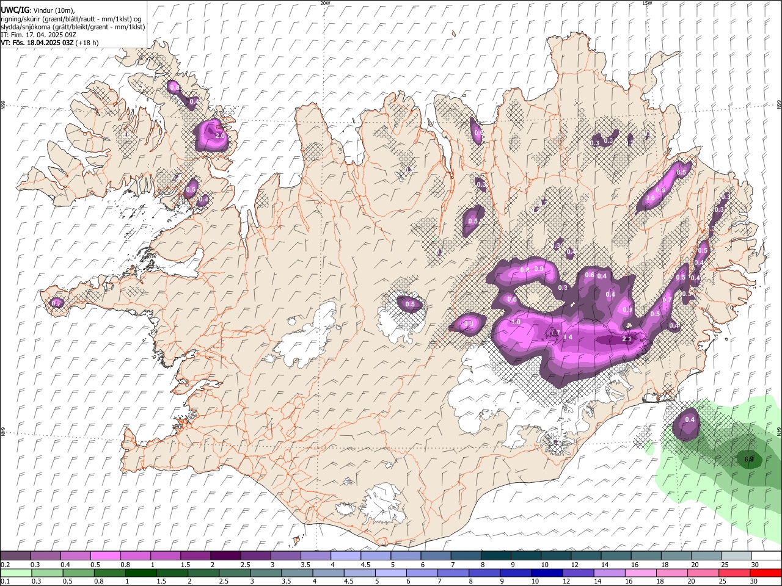Click the '1.0' snowfall value label
The height and width of the screenshot is (586, 782).
coord(516,322)
